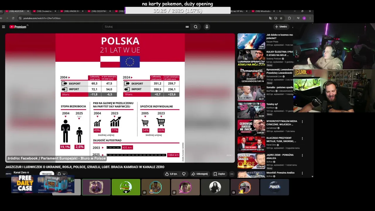375x211 pixels.
Task: Open Cejrowski jakiego nie znacie thumbnail
Action: (x=251, y=127)
